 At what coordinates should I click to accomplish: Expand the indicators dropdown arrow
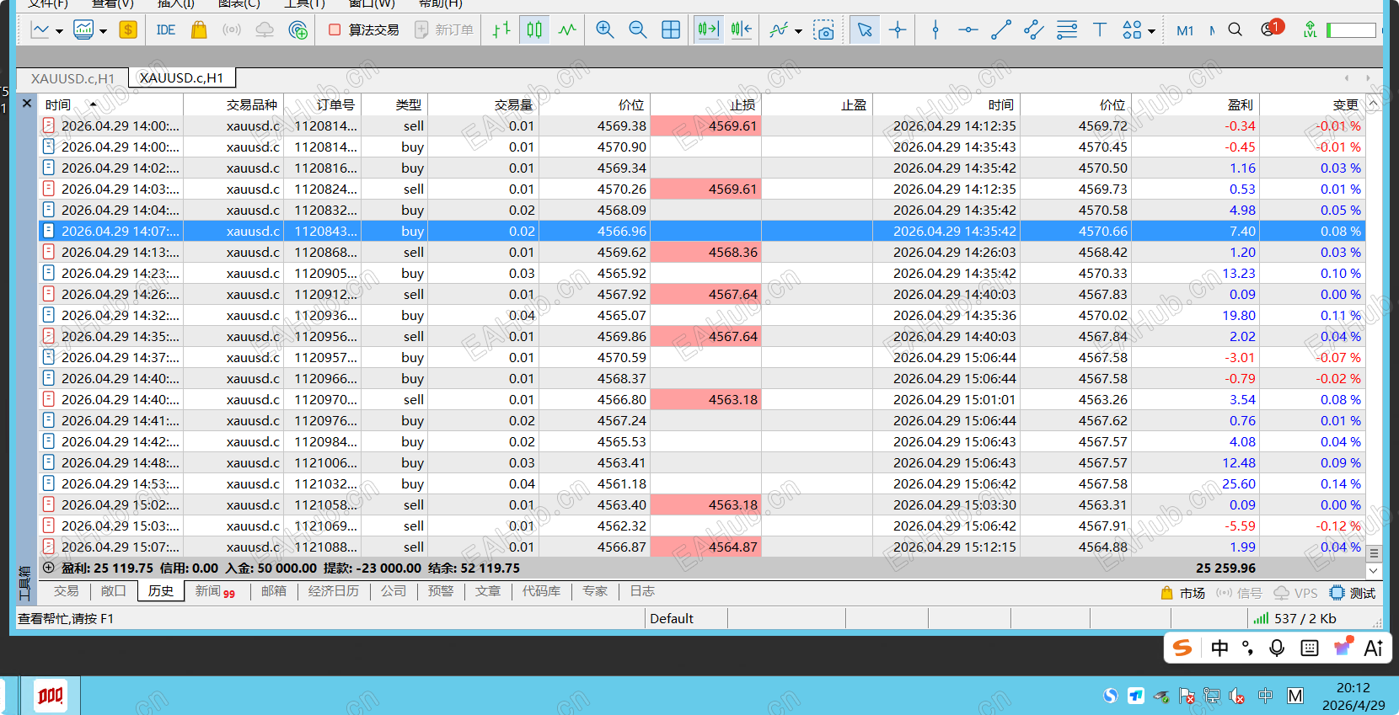click(x=798, y=31)
